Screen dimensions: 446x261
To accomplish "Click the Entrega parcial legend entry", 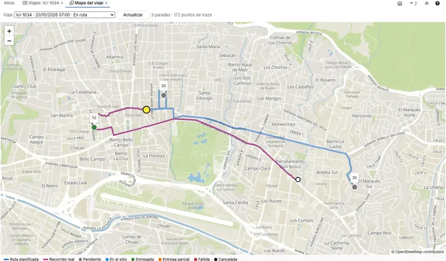I will point(174,259).
